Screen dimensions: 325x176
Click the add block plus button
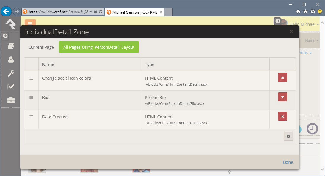288,136
